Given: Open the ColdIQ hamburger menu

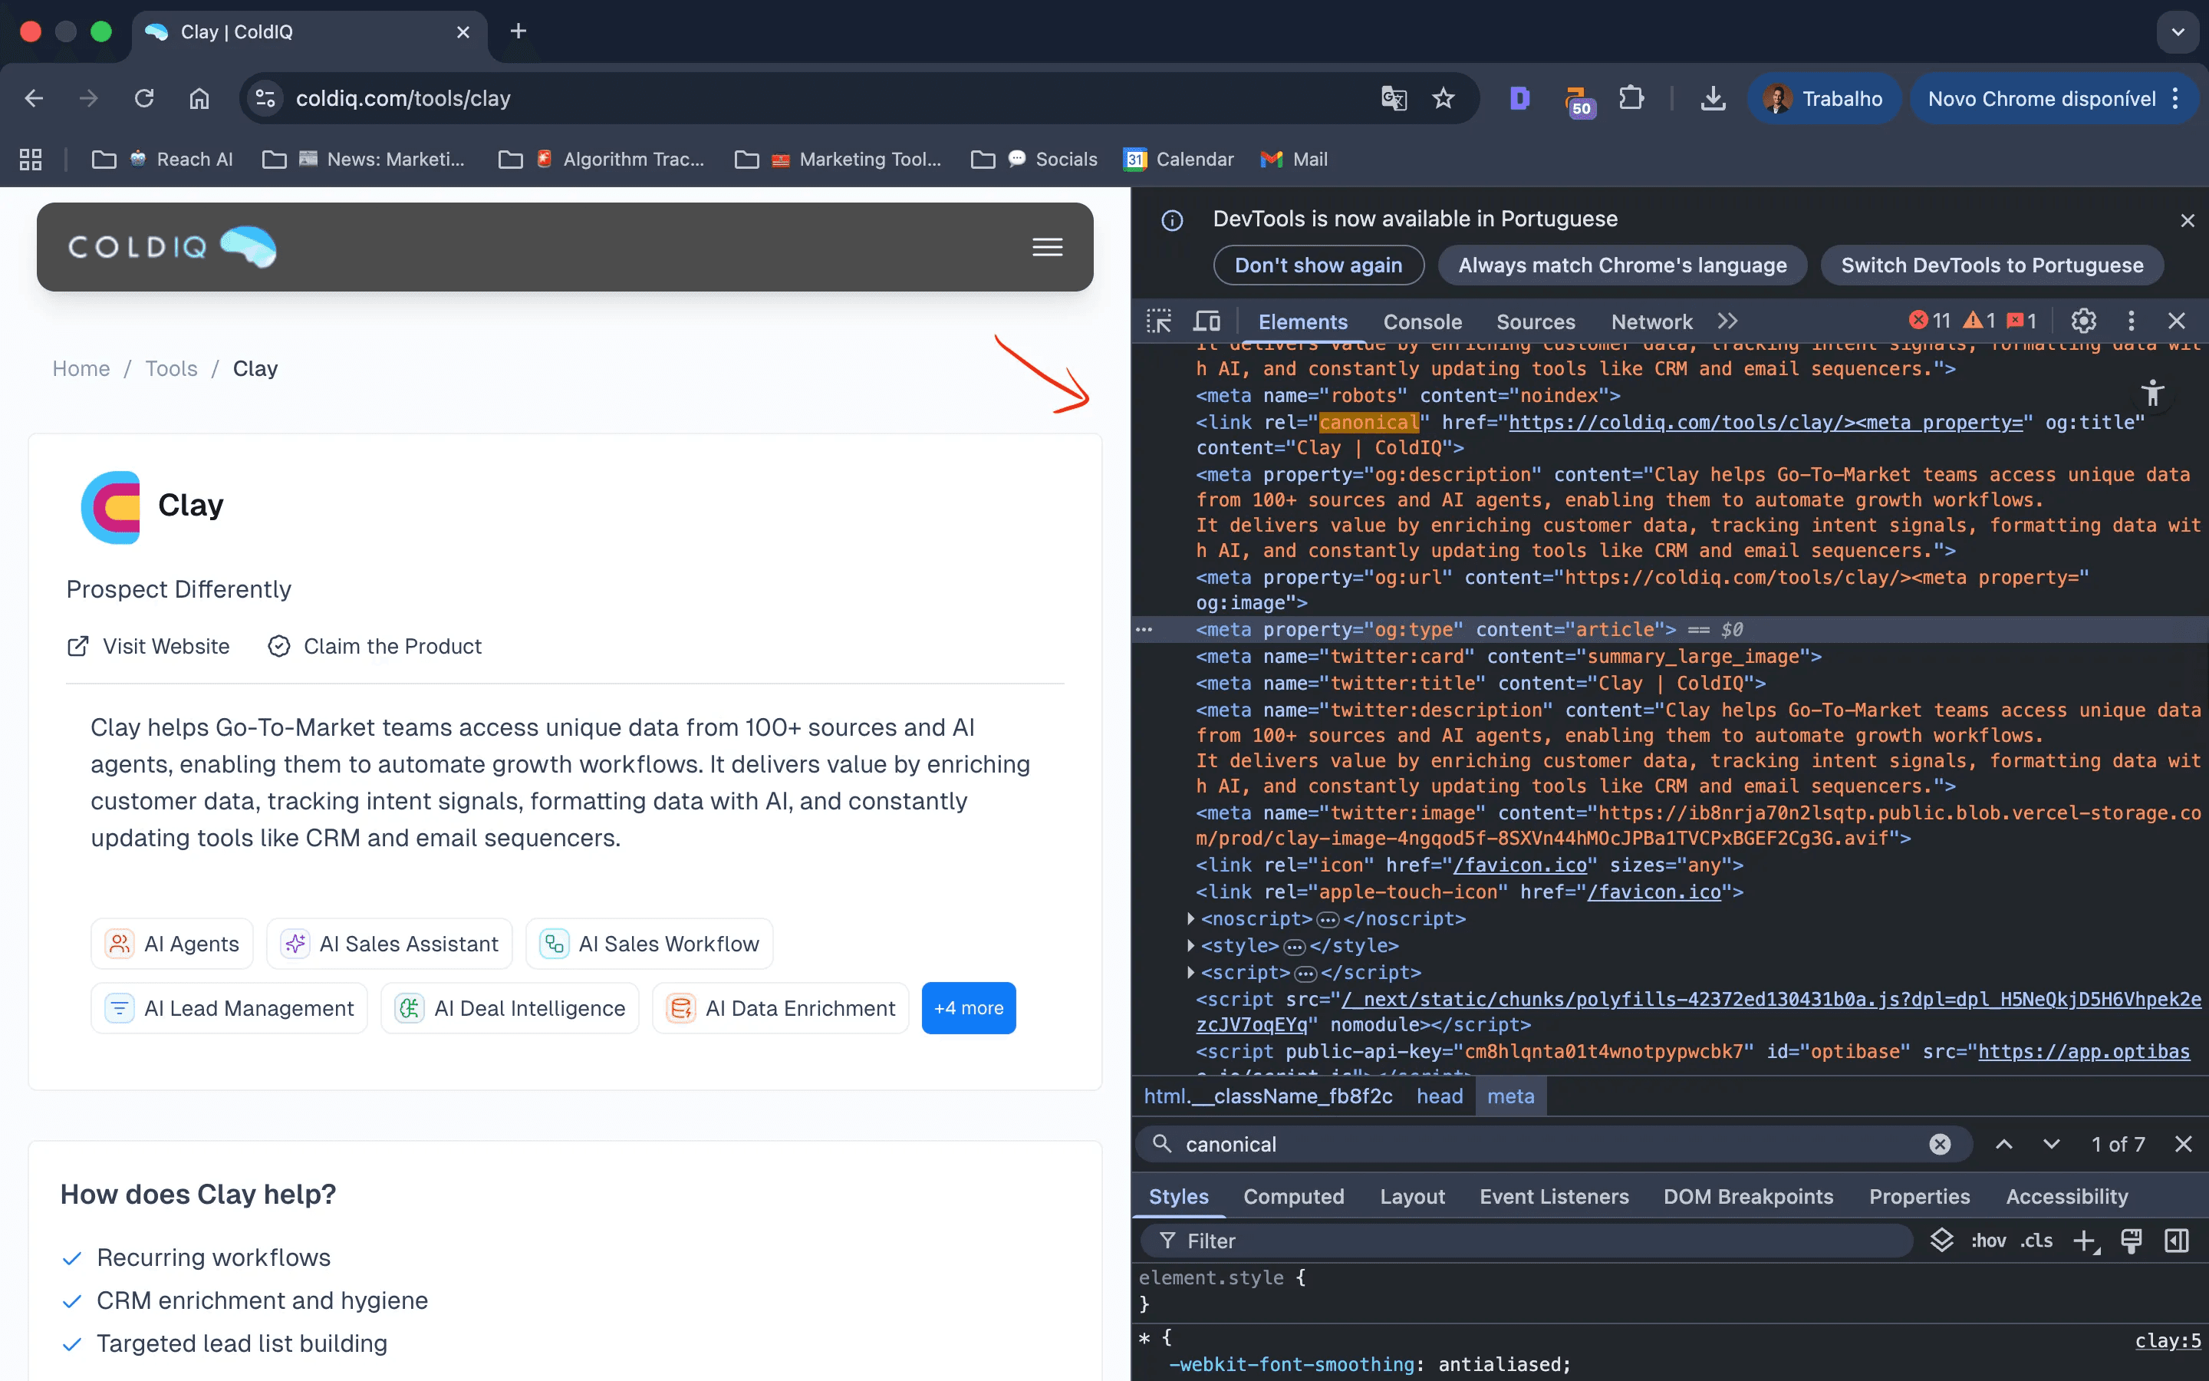Looking at the screenshot, I should (x=1047, y=248).
